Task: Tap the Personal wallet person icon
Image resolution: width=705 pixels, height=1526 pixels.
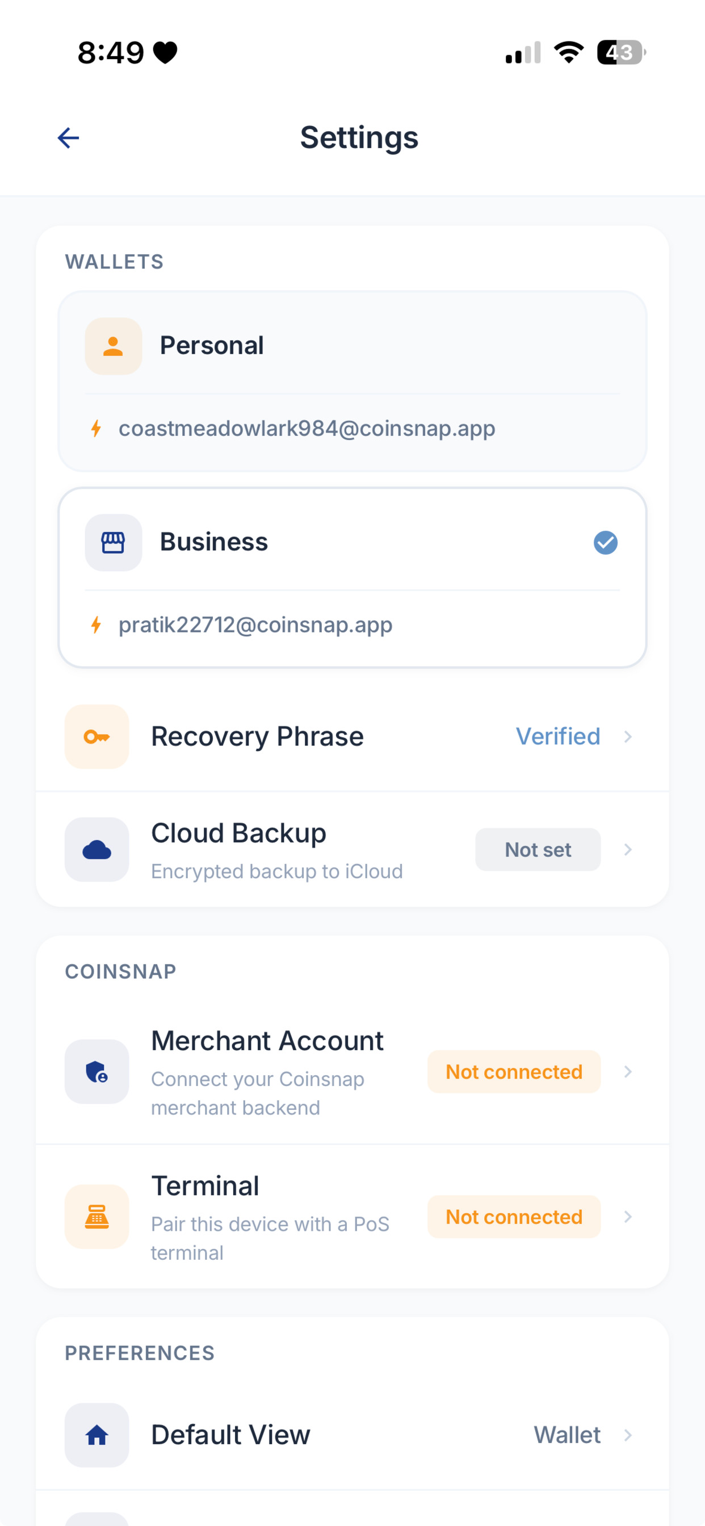Action: click(x=113, y=346)
